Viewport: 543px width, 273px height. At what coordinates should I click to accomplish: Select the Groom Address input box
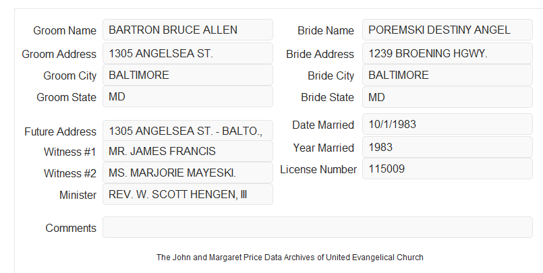188,53
